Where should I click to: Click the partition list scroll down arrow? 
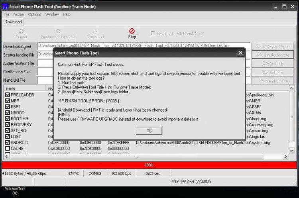(x=292, y=151)
